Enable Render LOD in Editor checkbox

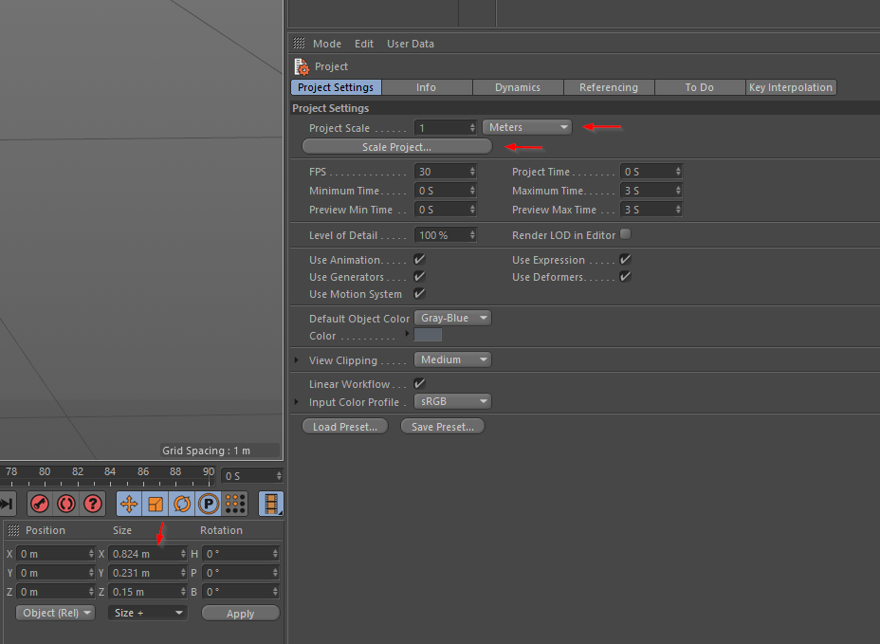click(x=625, y=234)
